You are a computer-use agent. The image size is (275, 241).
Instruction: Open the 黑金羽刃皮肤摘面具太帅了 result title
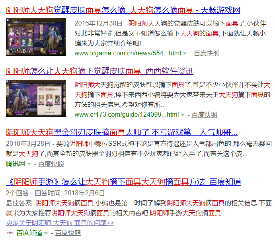pyautogui.click(x=122, y=132)
